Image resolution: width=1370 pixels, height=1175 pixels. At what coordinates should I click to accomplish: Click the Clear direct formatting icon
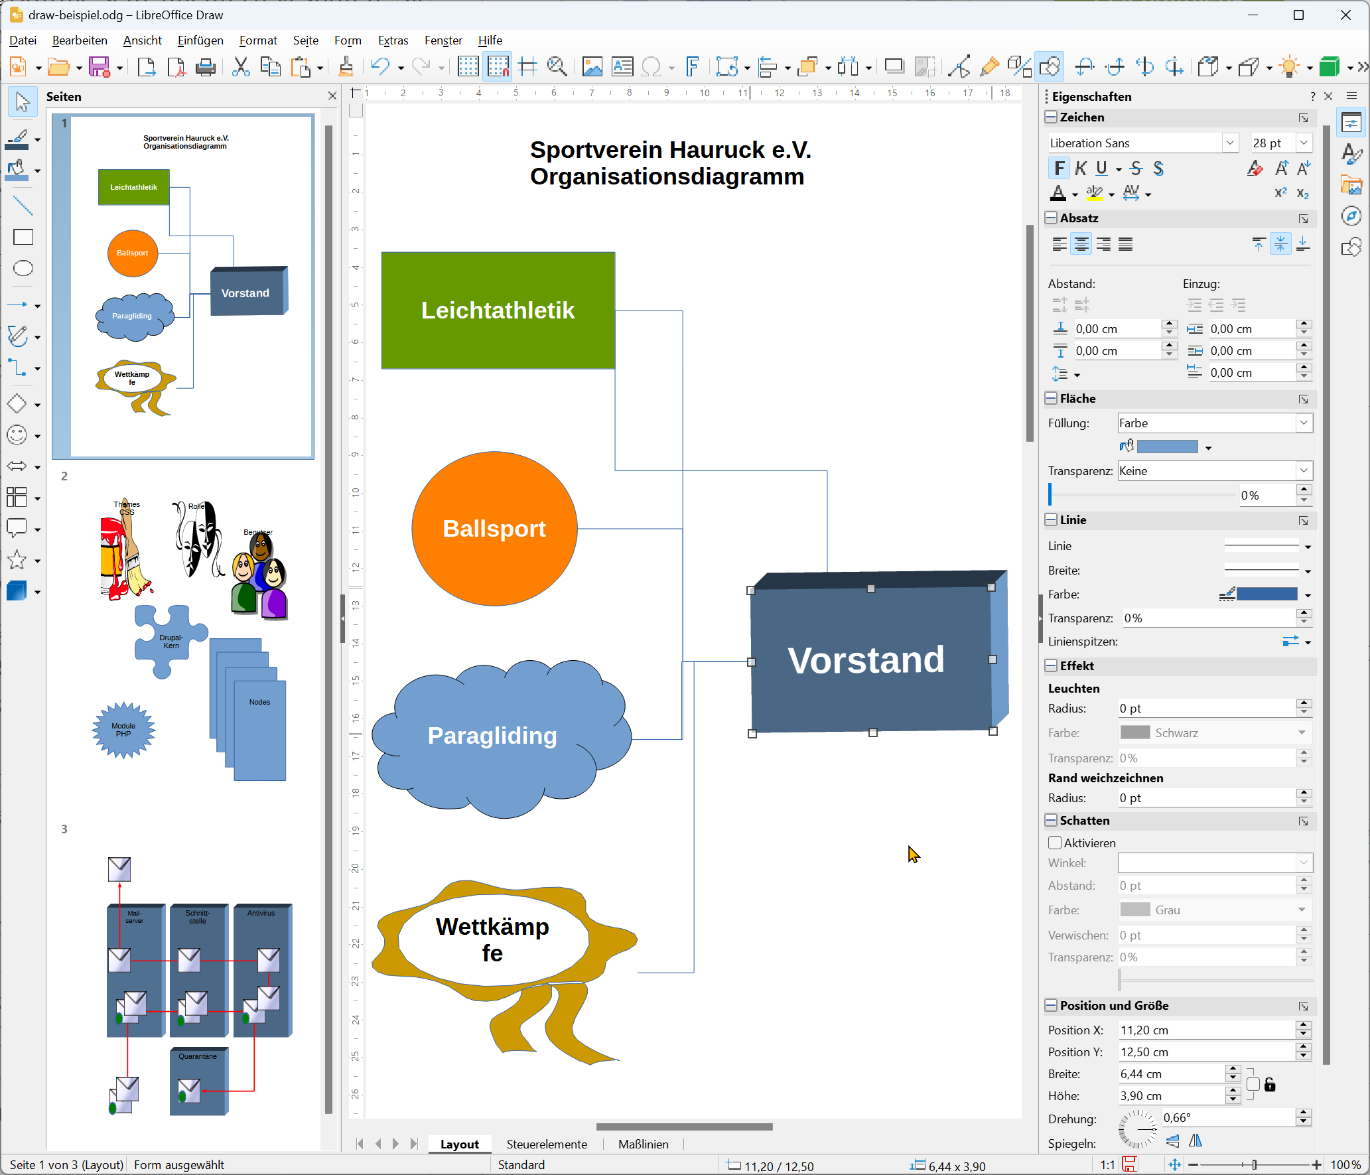(x=1255, y=169)
